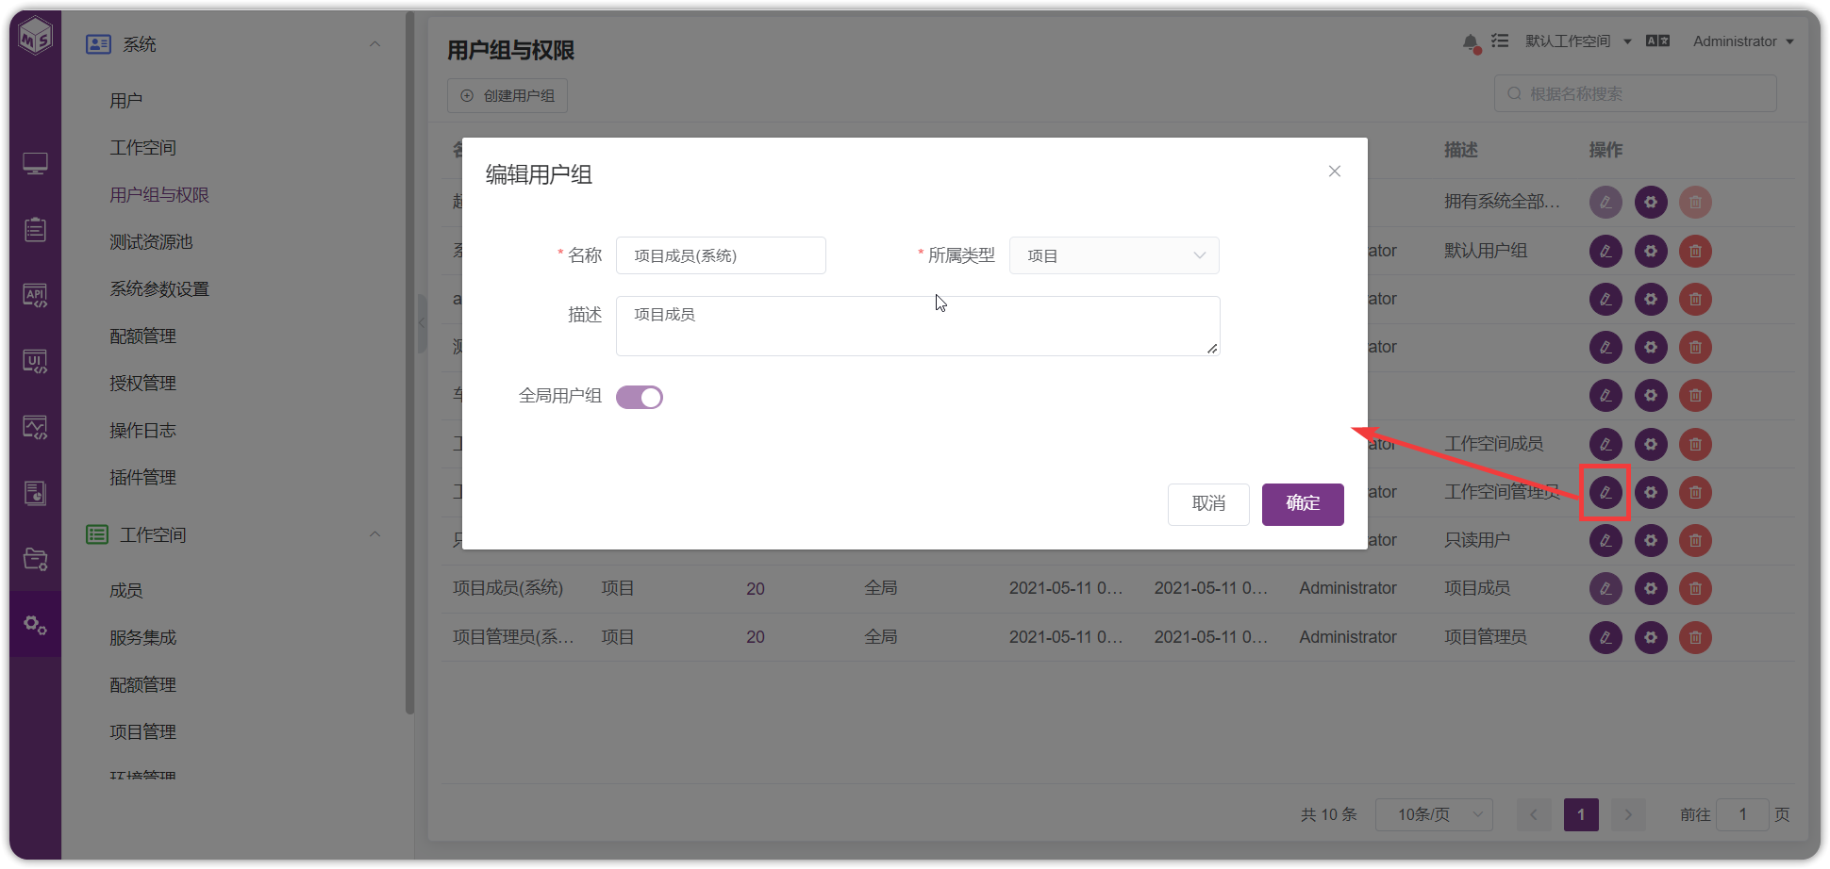Open the 默认工作空间 workspace dropdown
The height and width of the screenshot is (869, 1830).
[x=1578, y=41]
